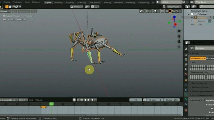This screenshot has width=214, height=120.
Task: Click the Scene name field
Action: 172,2
